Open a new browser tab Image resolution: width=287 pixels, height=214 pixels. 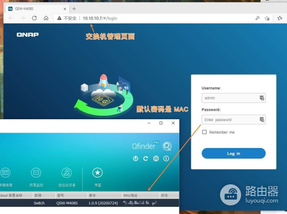[74, 9]
